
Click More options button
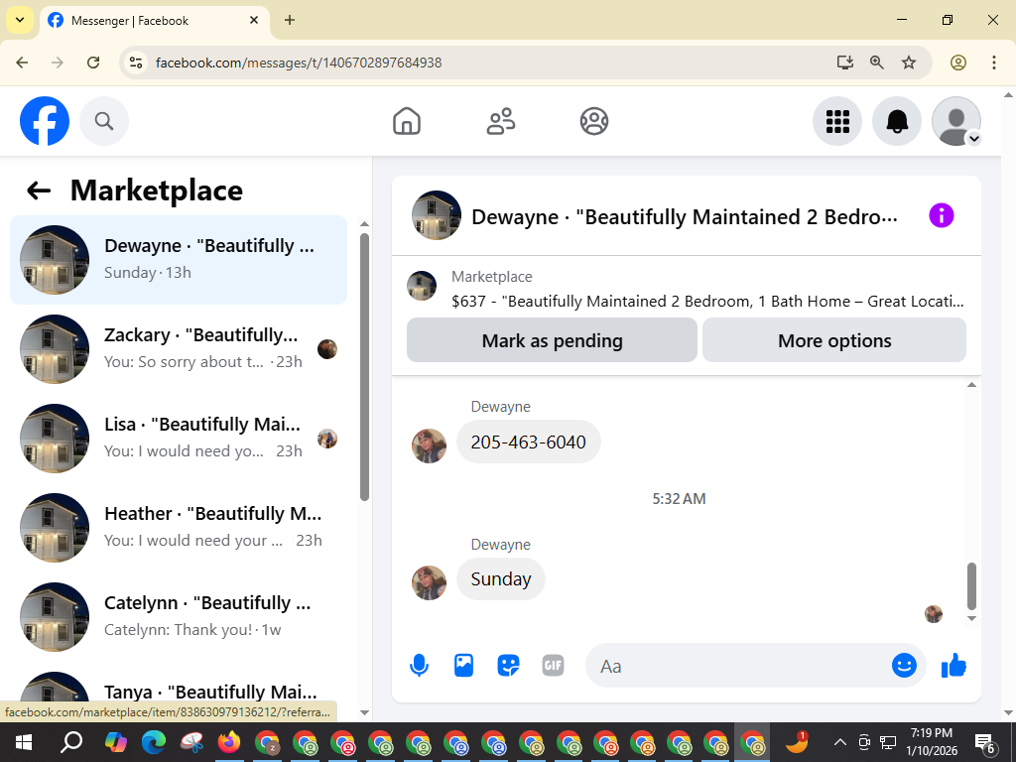[x=834, y=340]
